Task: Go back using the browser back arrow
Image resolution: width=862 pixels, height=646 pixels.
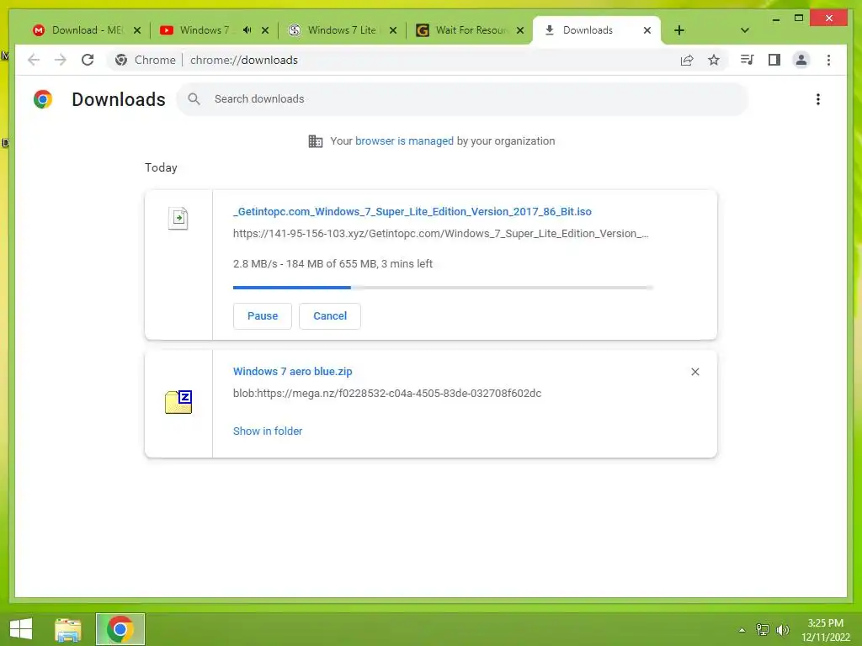Action: [x=34, y=60]
